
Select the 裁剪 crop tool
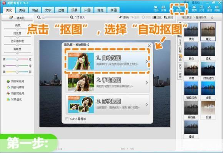[x=194, y=8]
